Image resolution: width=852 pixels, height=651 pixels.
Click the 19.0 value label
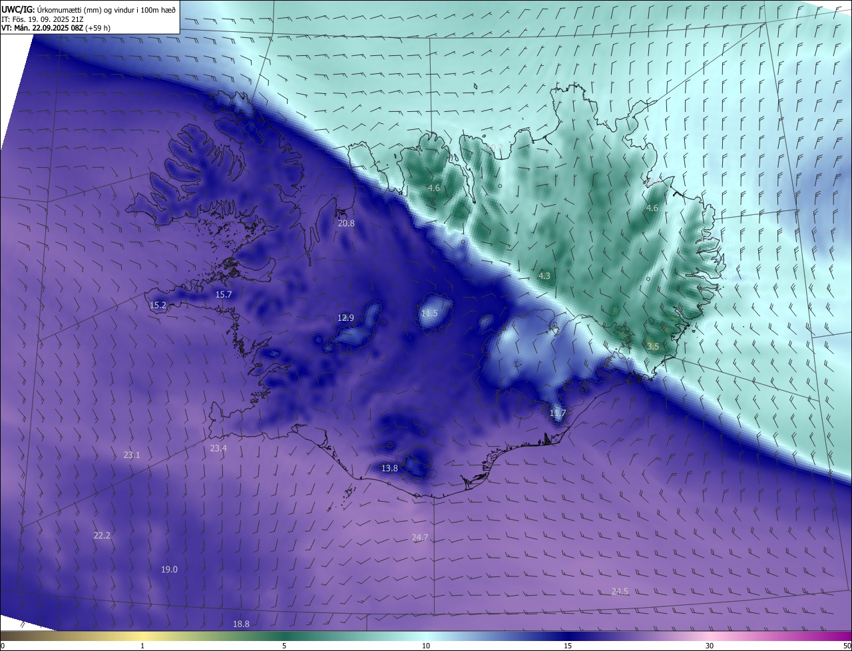169,570
